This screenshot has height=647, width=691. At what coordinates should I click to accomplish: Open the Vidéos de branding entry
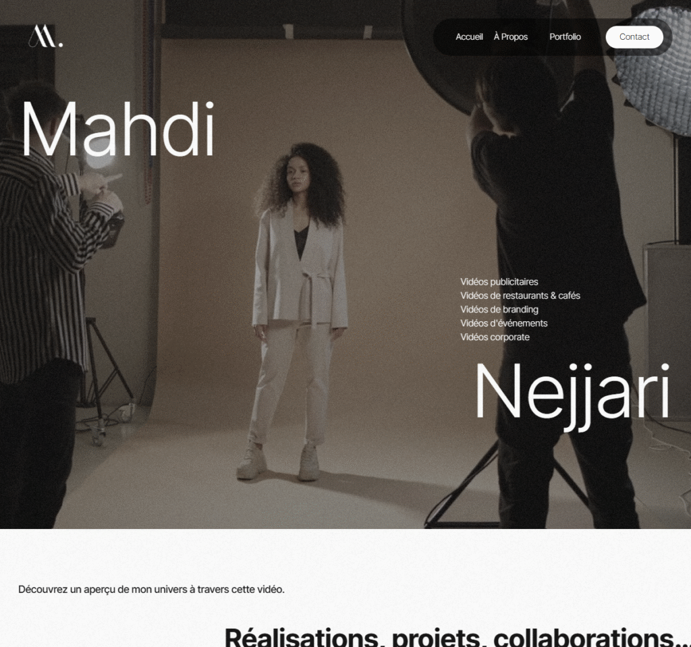point(499,310)
